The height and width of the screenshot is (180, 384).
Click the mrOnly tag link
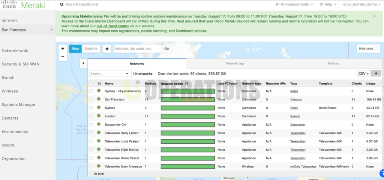(x=295, y=166)
